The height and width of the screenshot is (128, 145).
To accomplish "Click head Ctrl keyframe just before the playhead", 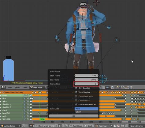I will (x=39, y=113).
